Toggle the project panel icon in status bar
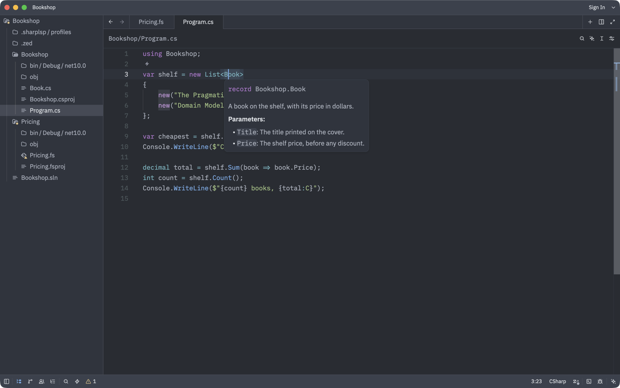Image resolution: width=620 pixels, height=388 pixels. [19, 382]
